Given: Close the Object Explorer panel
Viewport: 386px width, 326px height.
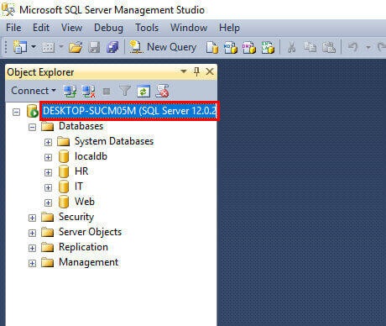Looking at the screenshot, I should pyautogui.click(x=210, y=71).
